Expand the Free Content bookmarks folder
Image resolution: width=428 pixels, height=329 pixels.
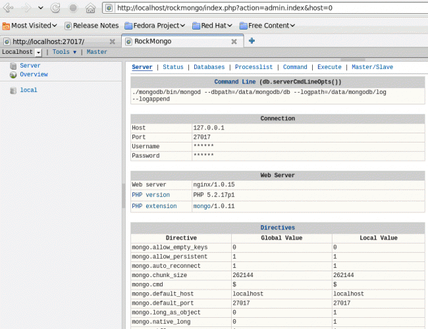[x=267, y=26]
